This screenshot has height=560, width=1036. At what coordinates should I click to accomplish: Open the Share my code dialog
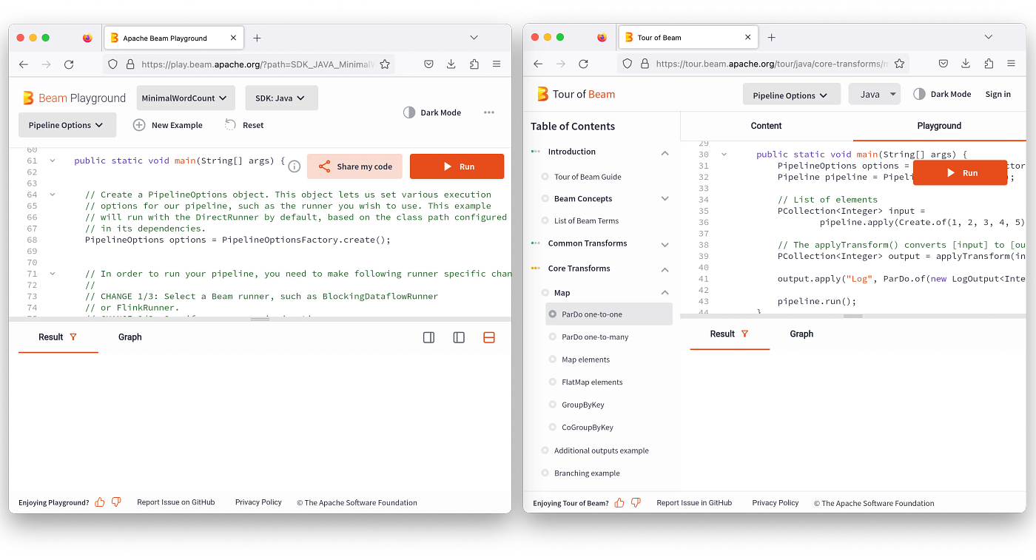[354, 166]
